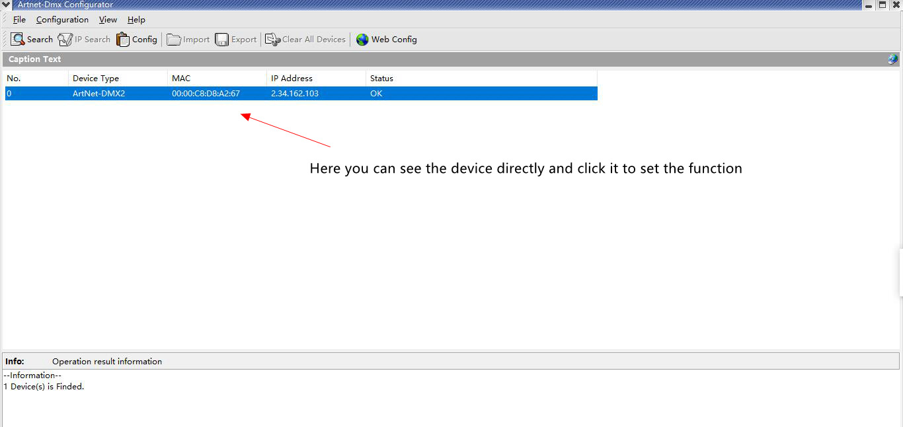Image resolution: width=903 pixels, height=427 pixels.
Task: Open the Help menu
Action: [136, 20]
